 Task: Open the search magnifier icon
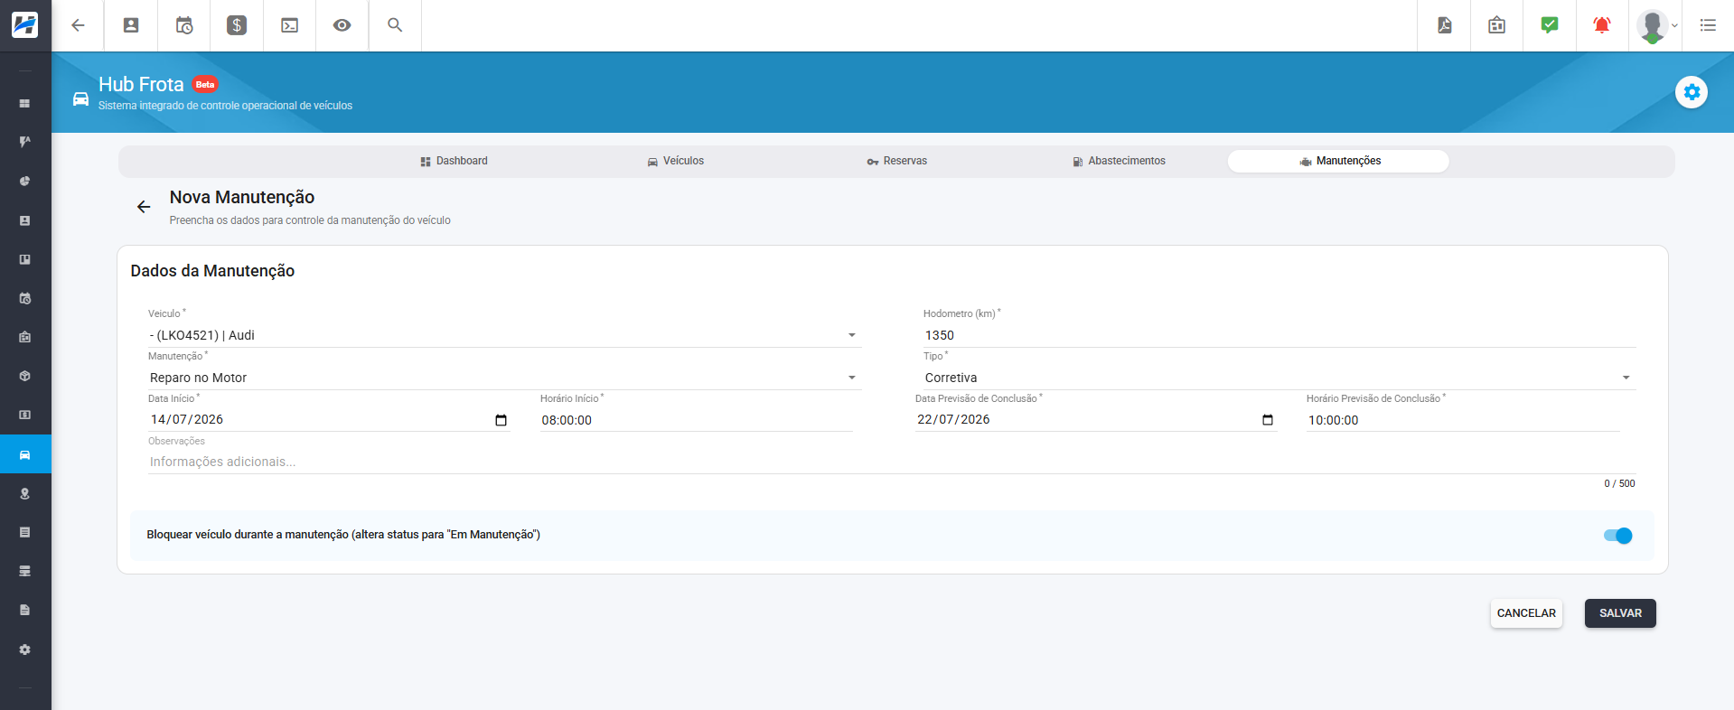coord(395,25)
